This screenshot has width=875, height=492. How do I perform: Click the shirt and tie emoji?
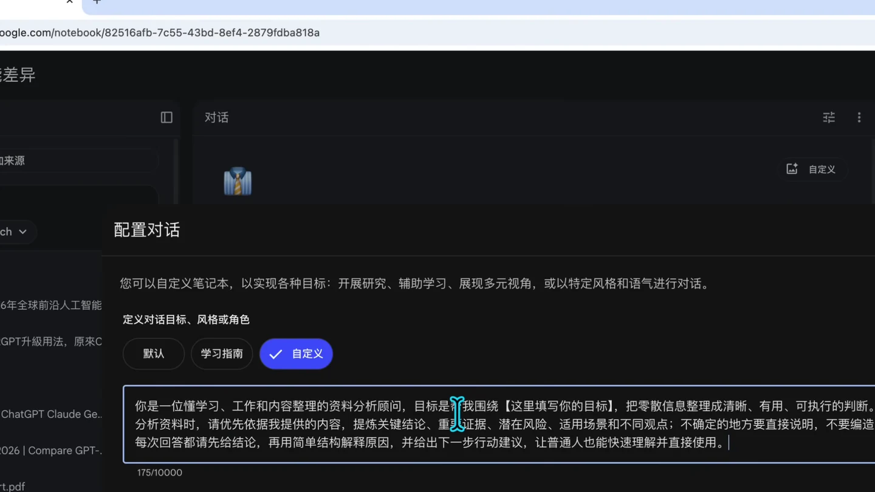tap(238, 181)
